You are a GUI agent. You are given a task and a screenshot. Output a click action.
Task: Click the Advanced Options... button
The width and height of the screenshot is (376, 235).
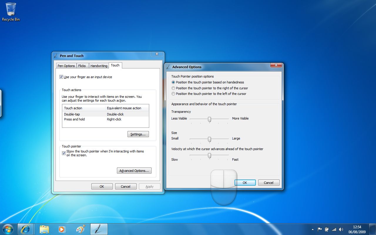[x=134, y=171]
